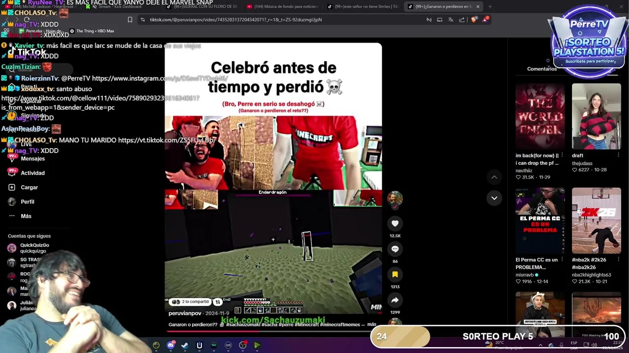Open 'The Thing • HBO Max' bookmark
629x353 pixels.
91,31
